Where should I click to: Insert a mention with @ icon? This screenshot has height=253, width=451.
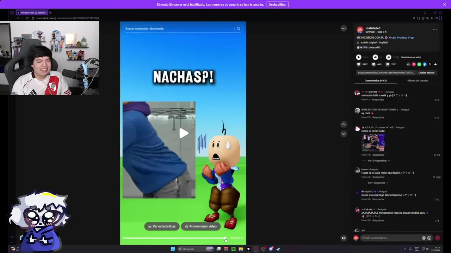pyautogui.click(x=424, y=238)
